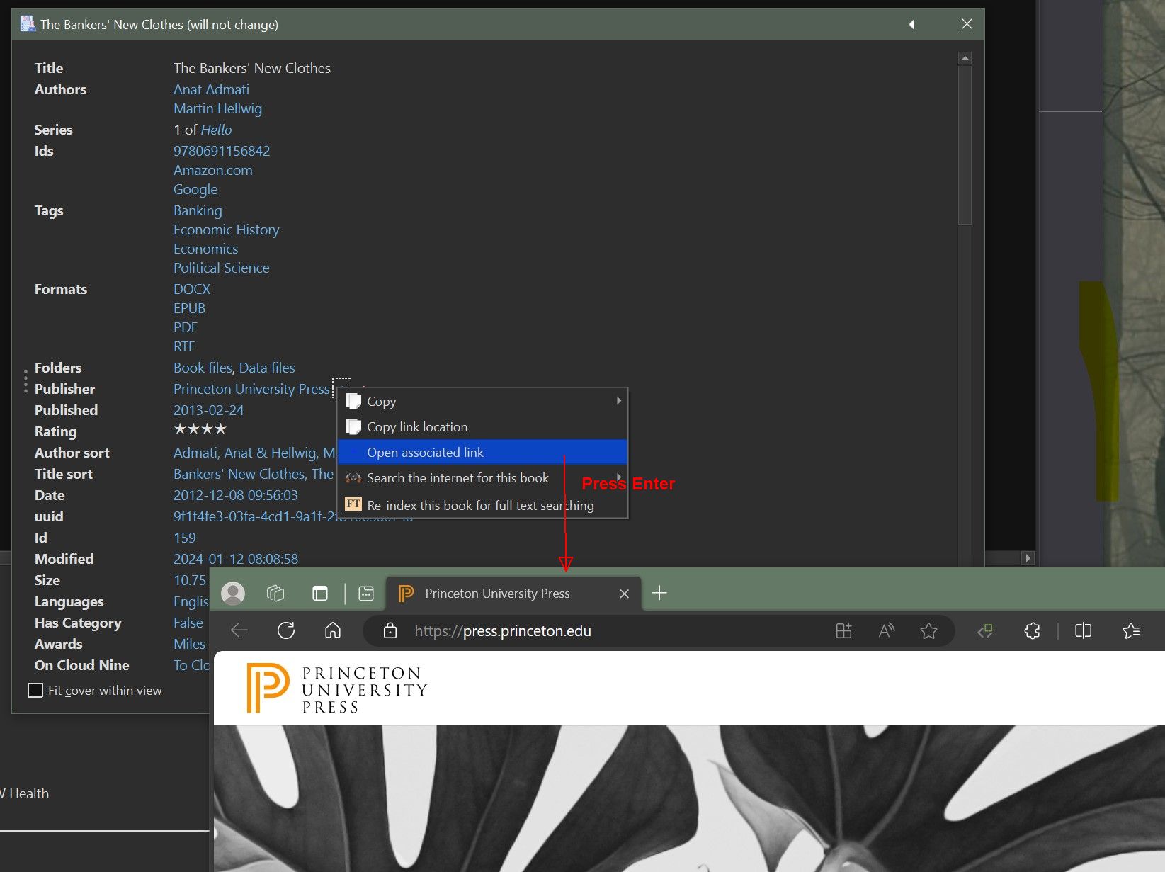This screenshot has width=1165, height=872.
Task: Click the published date 2013-02-24
Action: (208, 410)
